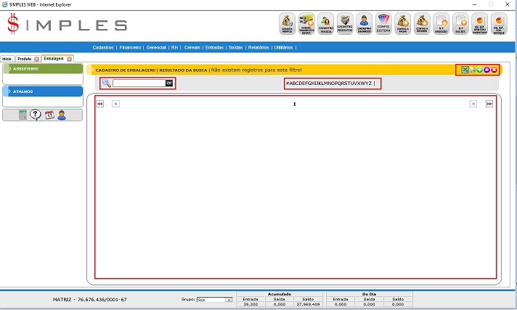The height and width of the screenshot is (310, 517).
Task: Open the help question mark icon
Action: tap(36, 115)
